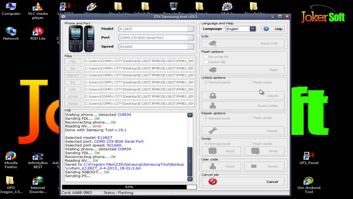Screen dimensions: 353x199
Task: Open Network desktop icon
Action: (x=11, y=34)
